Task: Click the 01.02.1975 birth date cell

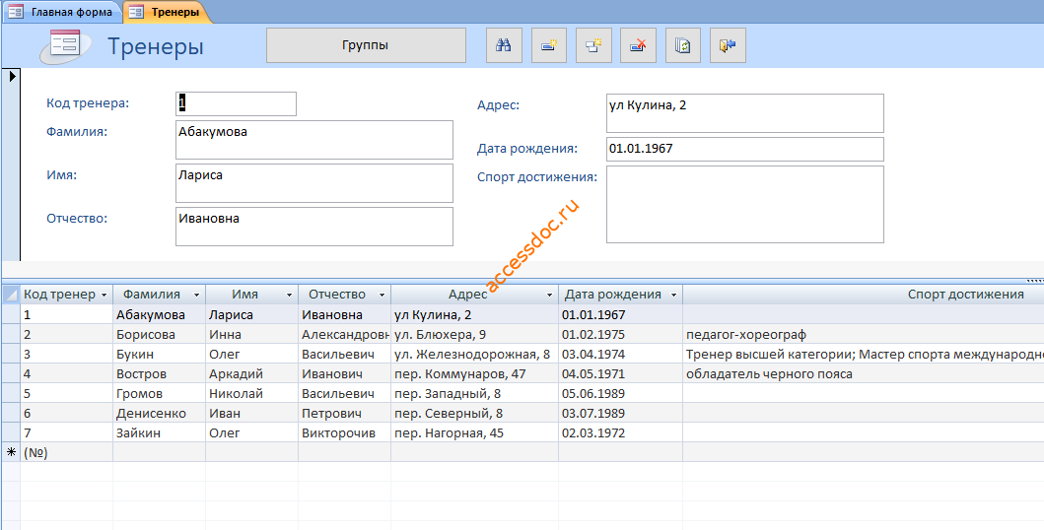Action: tap(620, 335)
